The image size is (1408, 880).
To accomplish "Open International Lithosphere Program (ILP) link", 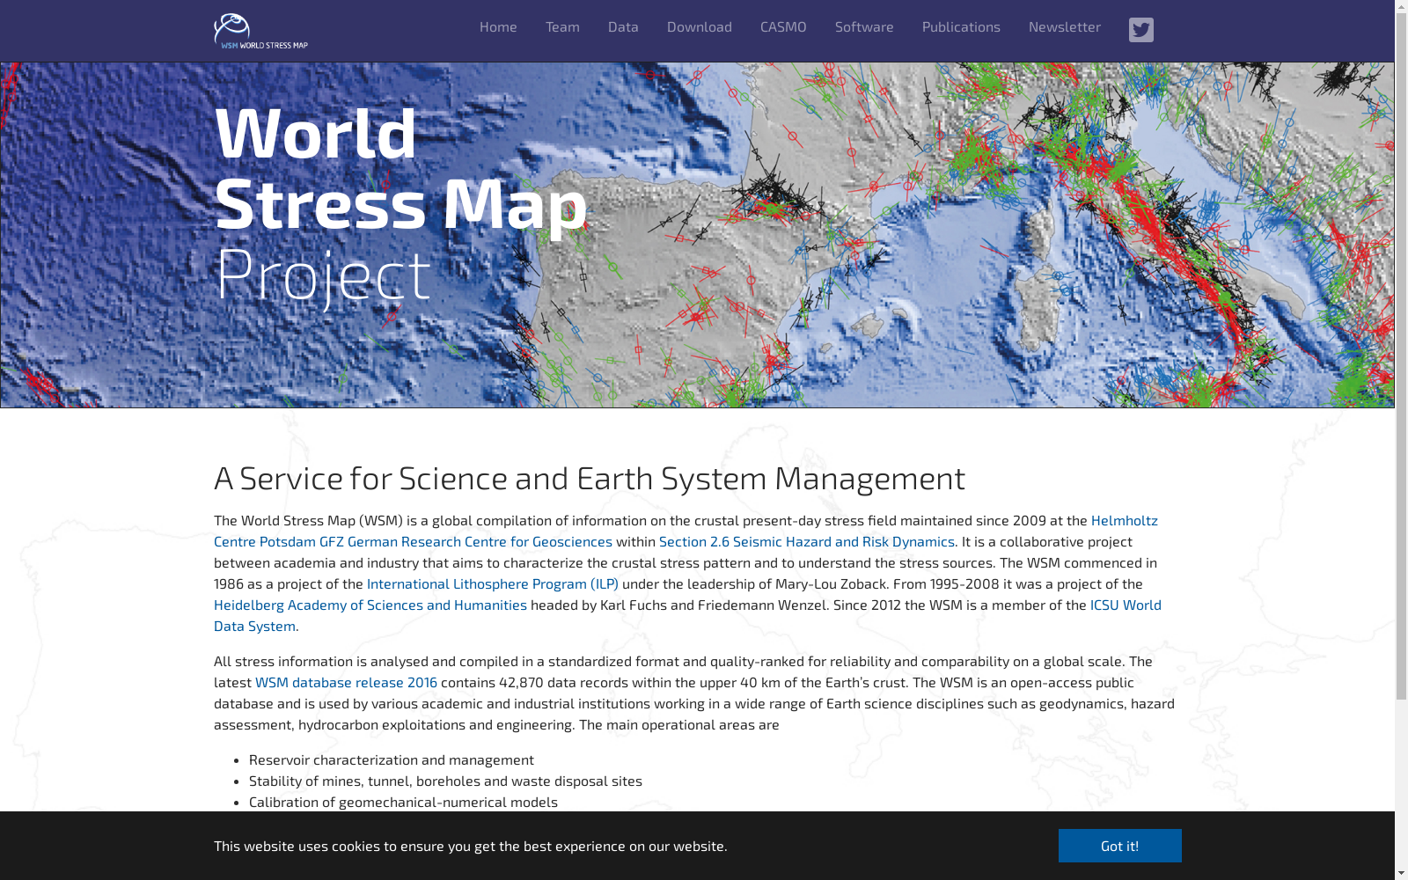I will coord(492,583).
